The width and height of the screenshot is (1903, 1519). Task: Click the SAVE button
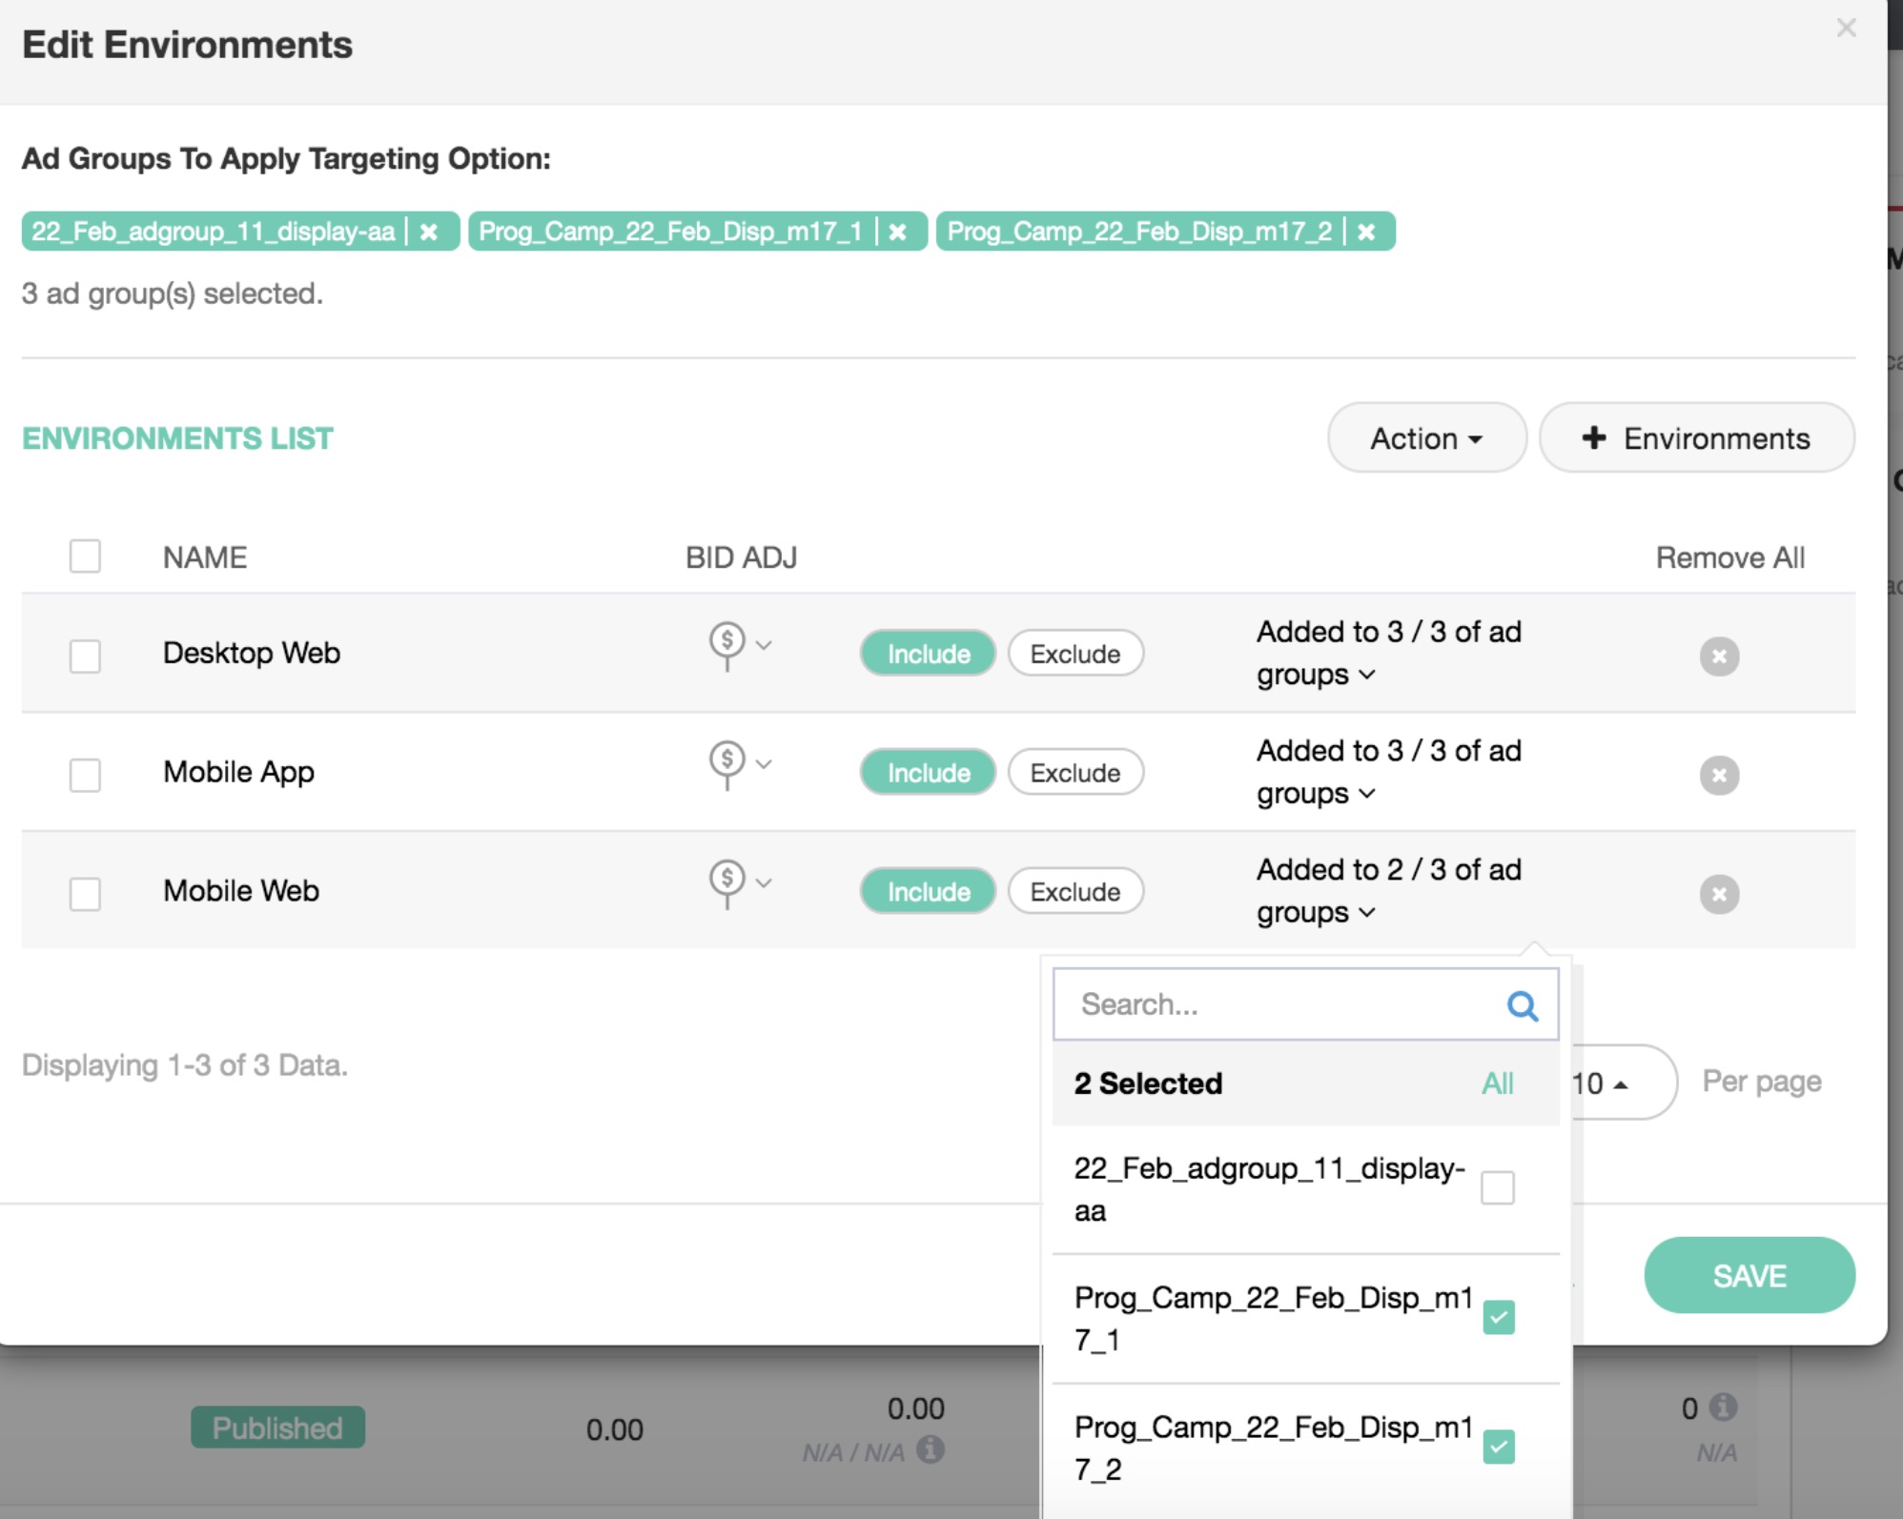[1749, 1275]
